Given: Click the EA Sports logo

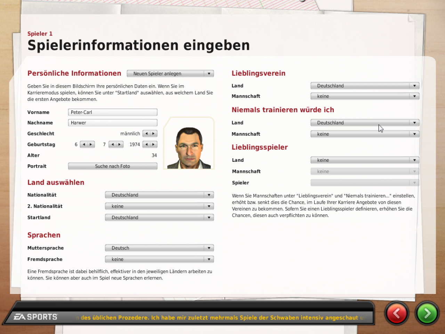Looking at the screenshot, I should tap(35, 317).
